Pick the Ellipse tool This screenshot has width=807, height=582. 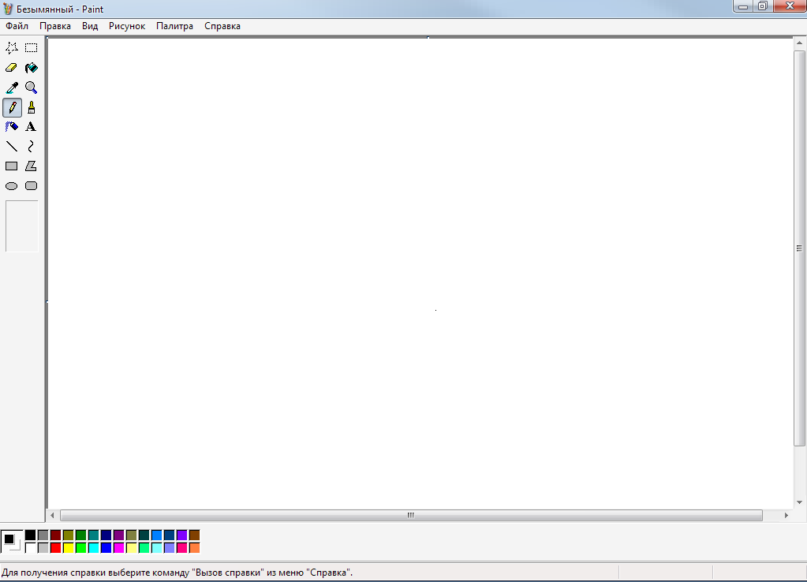coord(12,186)
